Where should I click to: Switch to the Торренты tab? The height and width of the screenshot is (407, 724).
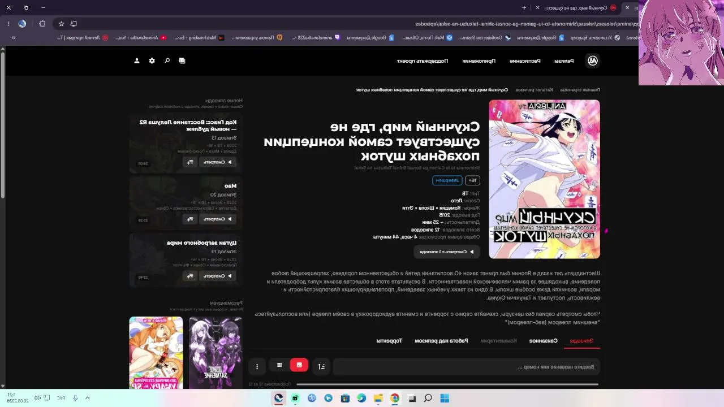click(389, 341)
